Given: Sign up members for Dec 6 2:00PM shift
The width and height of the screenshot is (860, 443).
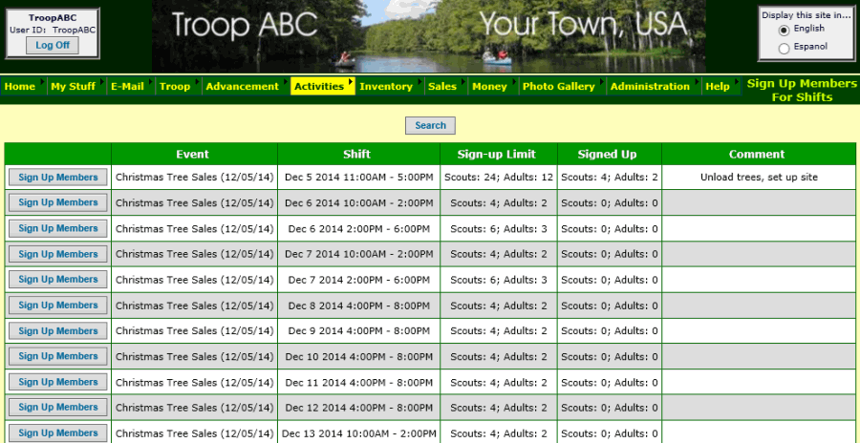Looking at the screenshot, I should (58, 228).
